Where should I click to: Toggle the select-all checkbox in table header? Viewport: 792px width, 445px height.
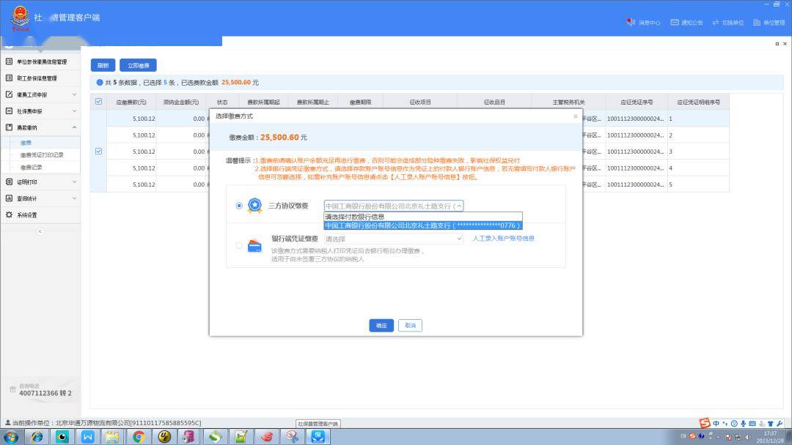click(x=98, y=101)
